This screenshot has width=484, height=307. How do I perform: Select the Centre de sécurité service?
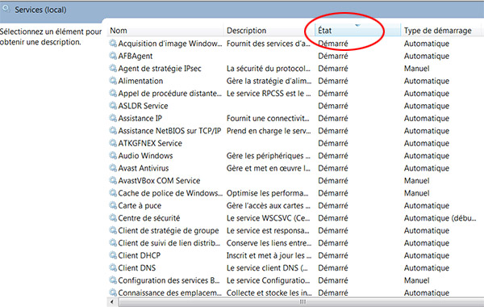[x=148, y=218]
